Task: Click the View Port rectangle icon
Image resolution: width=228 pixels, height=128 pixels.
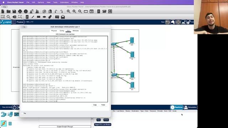Action: 86,11
